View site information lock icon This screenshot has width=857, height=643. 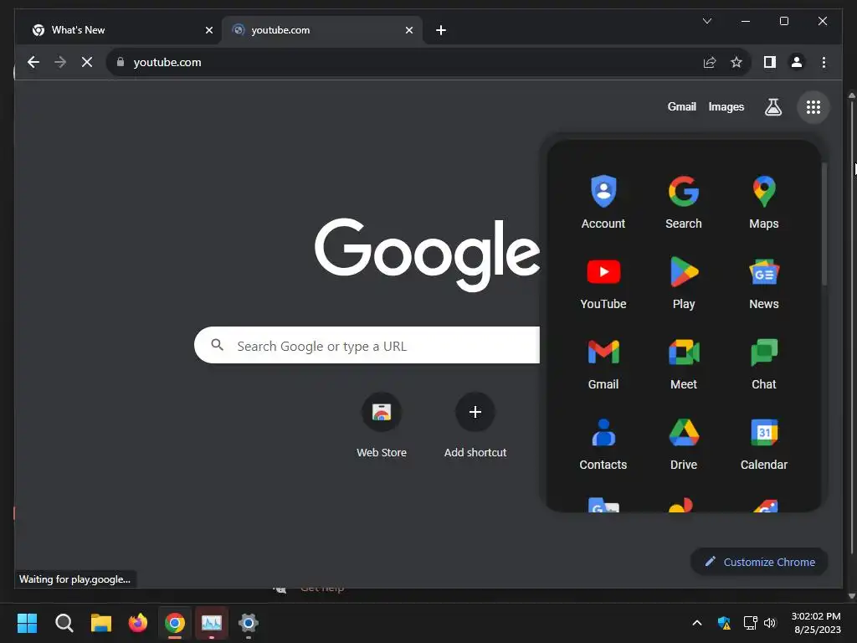pos(121,62)
